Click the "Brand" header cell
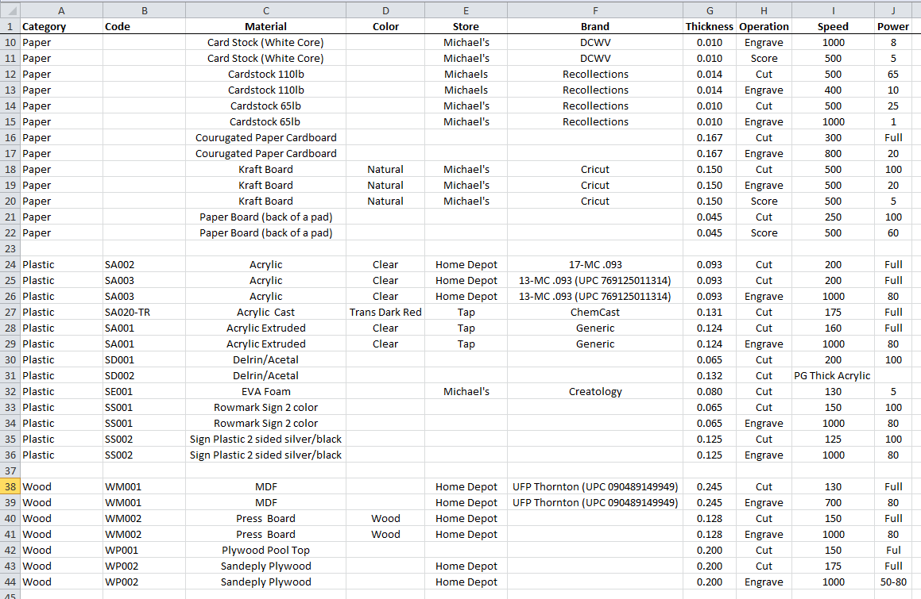921x599 pixels. (x=595, y=26)
